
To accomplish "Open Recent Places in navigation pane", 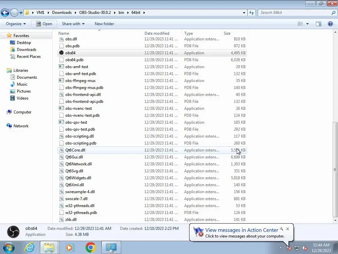I will click(x=28, y=56).
